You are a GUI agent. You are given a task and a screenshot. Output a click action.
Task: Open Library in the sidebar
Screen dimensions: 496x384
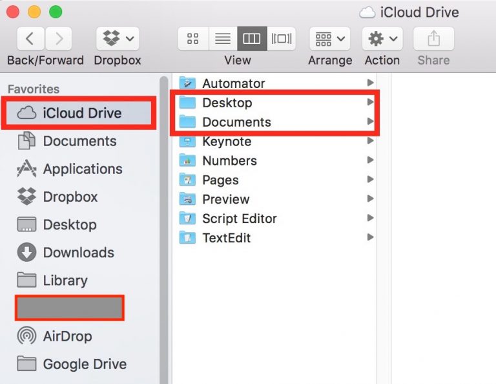coord(65,281)
